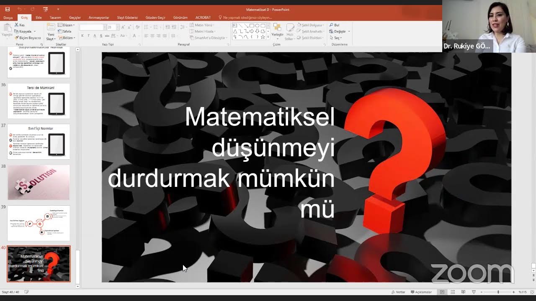Screen dimensions: 536x301
Task: Open the Açıklamalar comments pane
Action: click(421, 292)
